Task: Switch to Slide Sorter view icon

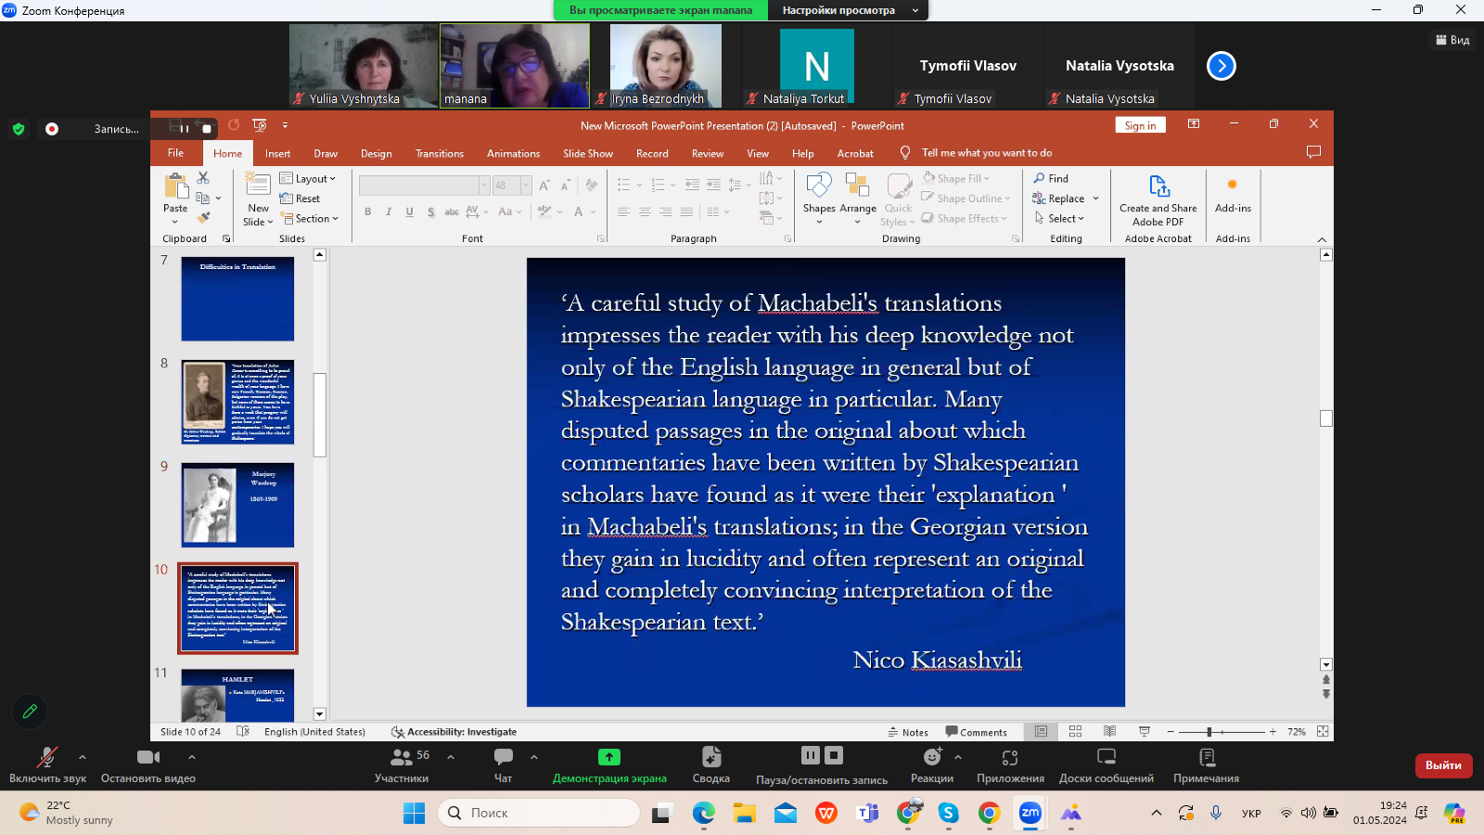Action: point(1076,732)
